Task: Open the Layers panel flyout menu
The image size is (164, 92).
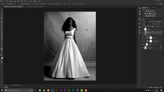Action: point(163,19)
